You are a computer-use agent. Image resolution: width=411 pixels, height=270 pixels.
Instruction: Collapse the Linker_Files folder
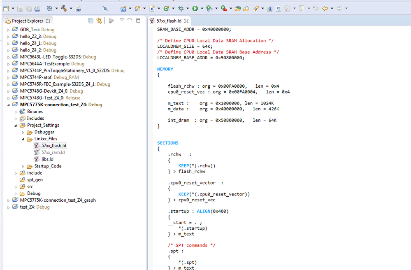(x=23, y=139)
